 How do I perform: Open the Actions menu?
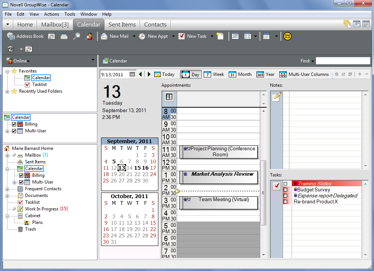pyautogui.click(x=52, y=14)
